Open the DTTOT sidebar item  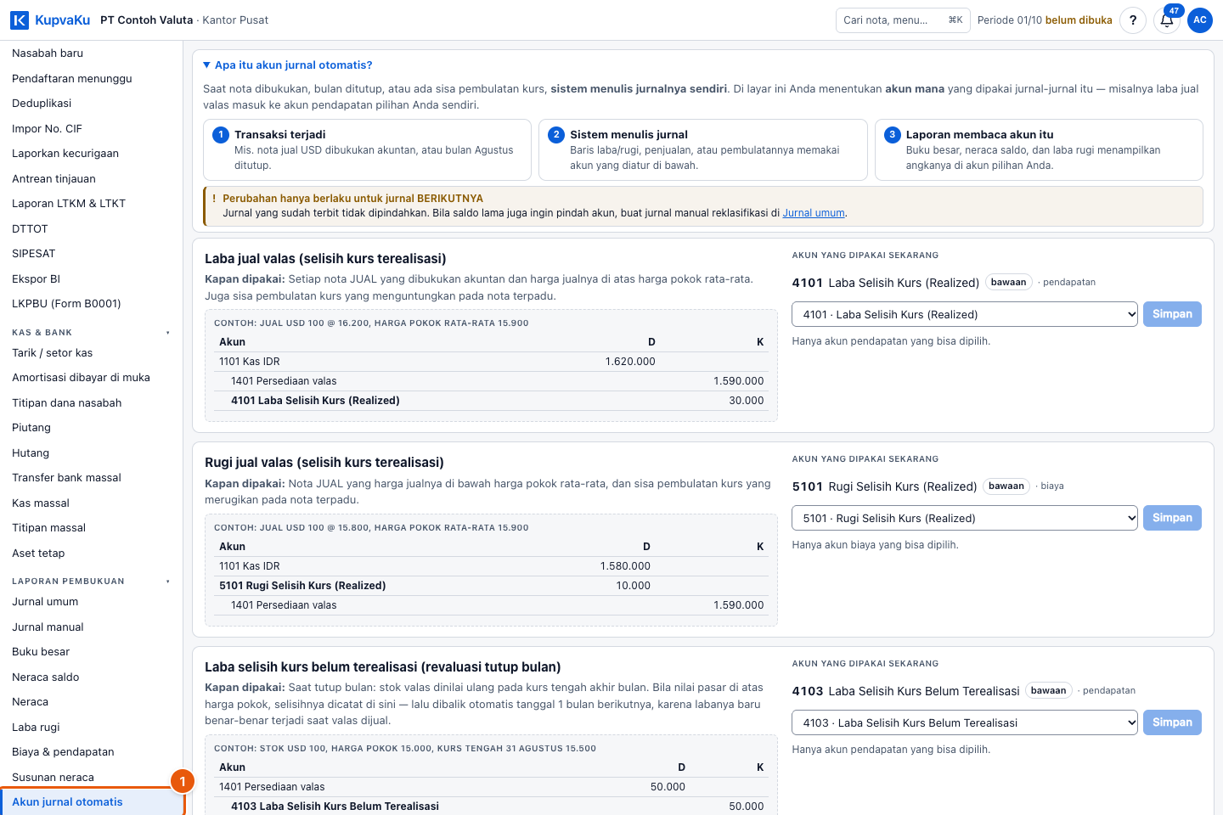click(91, 228)
